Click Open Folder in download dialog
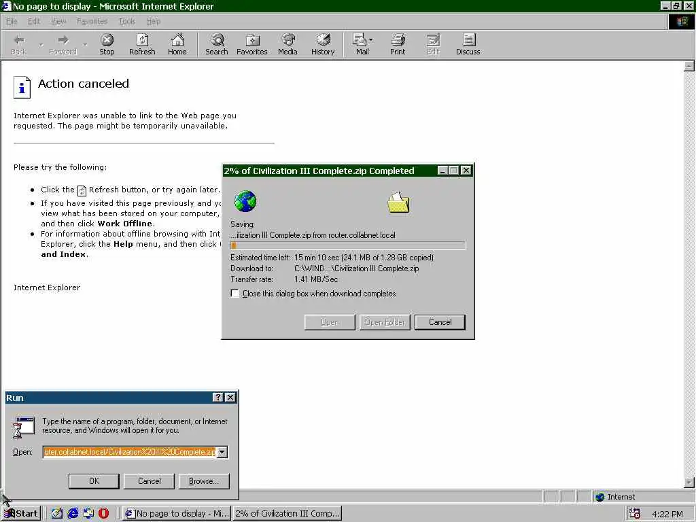The height and width of the screenshot is (522, 696). click(385, 322)
